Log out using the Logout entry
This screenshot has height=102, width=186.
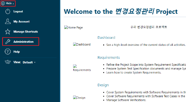[x=18, y=11]
